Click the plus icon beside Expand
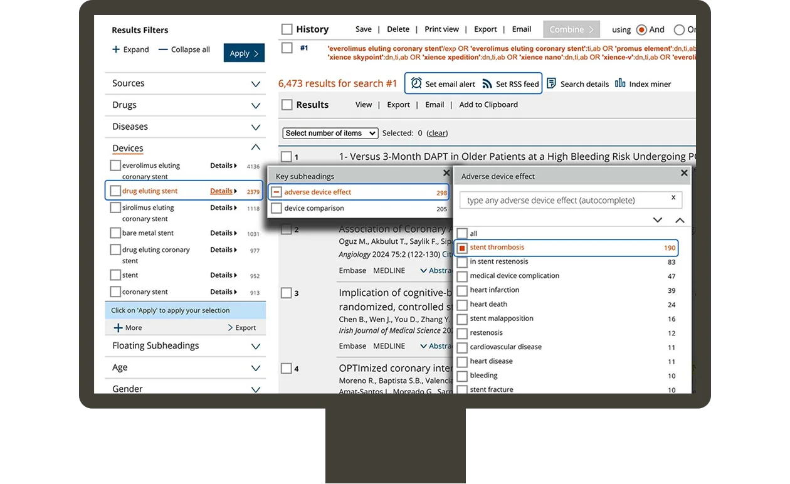Screen dimensions: 790x484 [116, 50]
